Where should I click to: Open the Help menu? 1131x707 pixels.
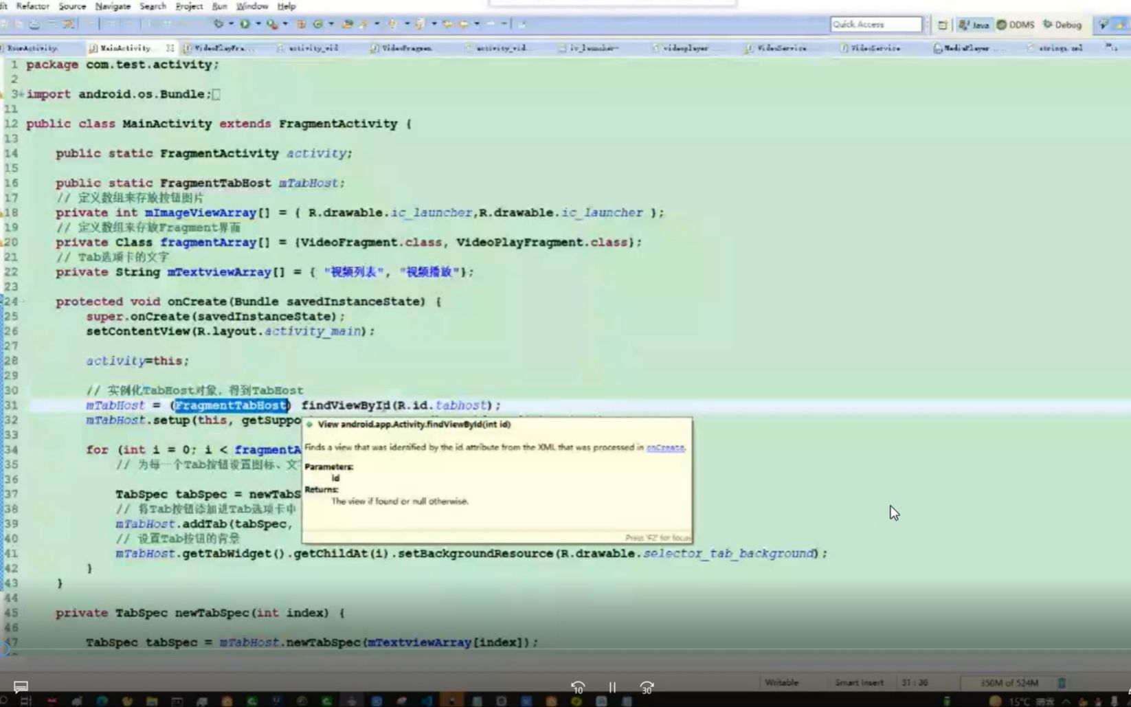click(287, 6)
